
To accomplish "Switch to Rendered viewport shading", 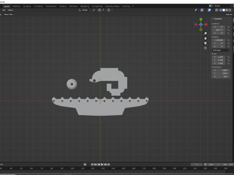I will (230, 10).
